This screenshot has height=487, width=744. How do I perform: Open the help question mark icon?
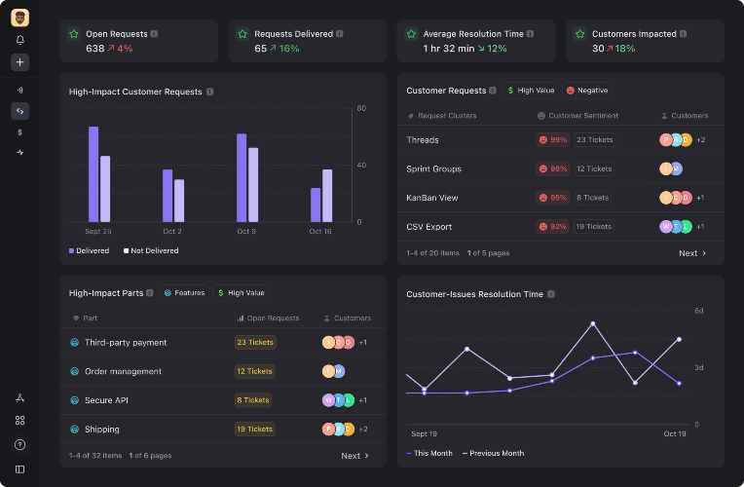click(x=19, y=444)
